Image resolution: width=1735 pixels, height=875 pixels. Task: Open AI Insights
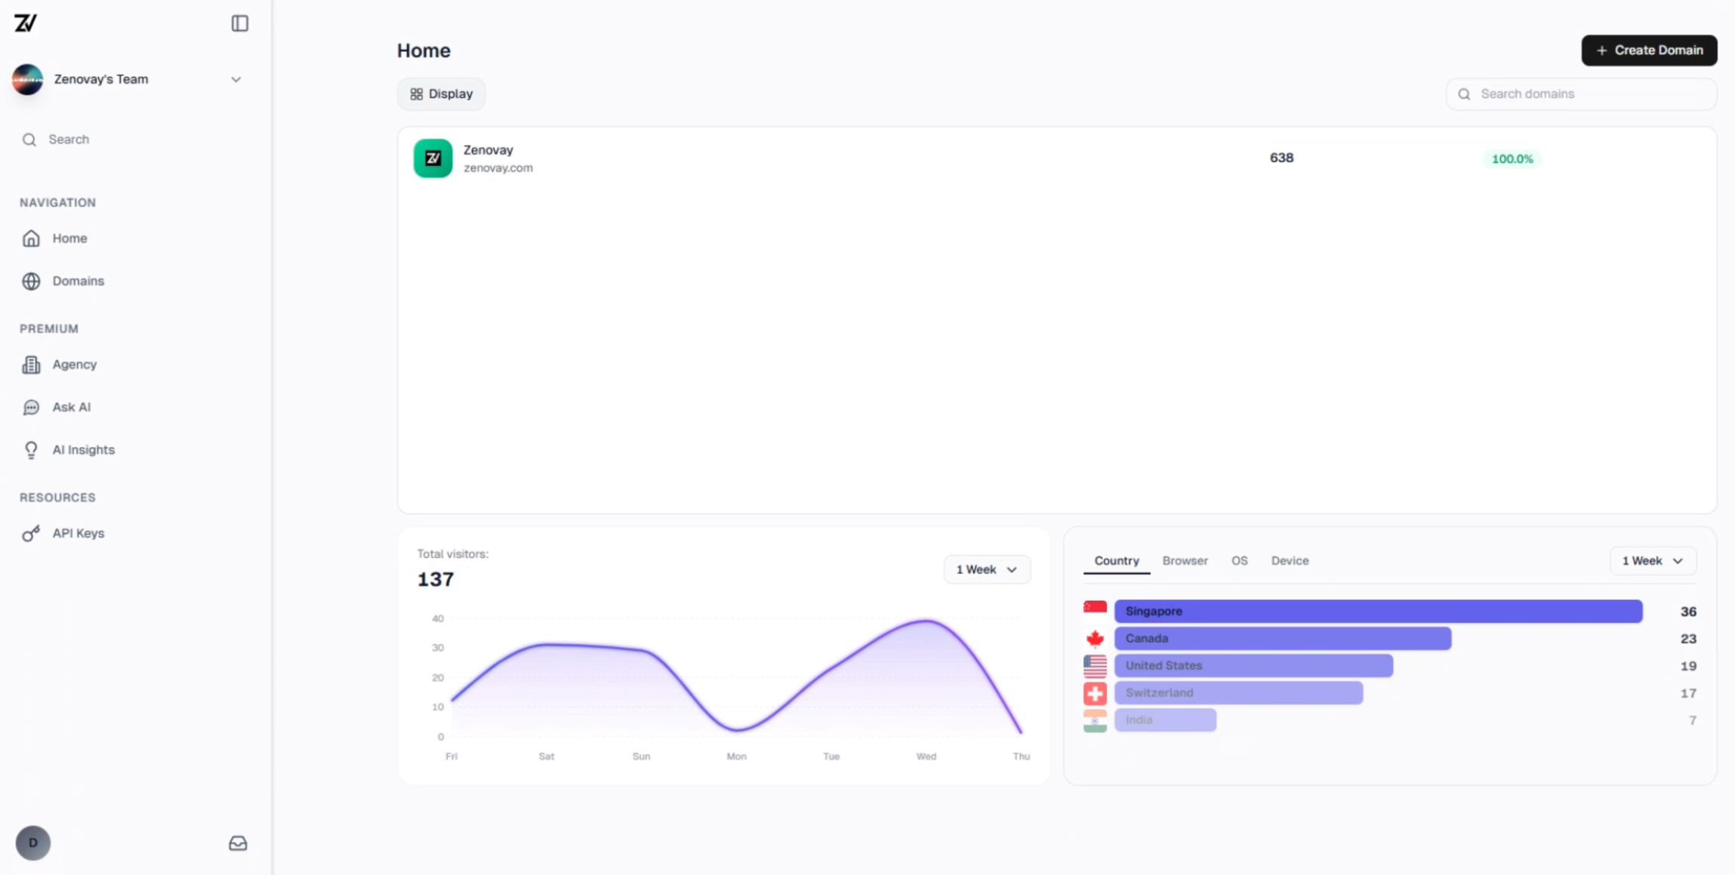[83, 450]
